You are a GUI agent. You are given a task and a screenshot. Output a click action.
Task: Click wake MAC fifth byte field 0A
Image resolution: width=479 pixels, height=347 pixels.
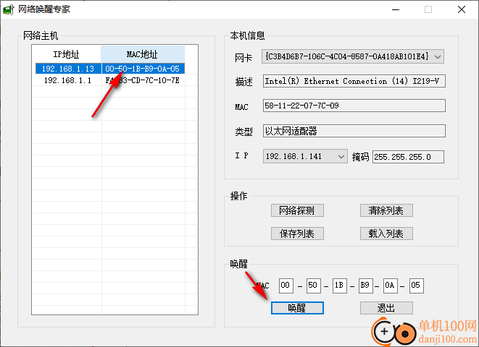[x=391, y=286]
